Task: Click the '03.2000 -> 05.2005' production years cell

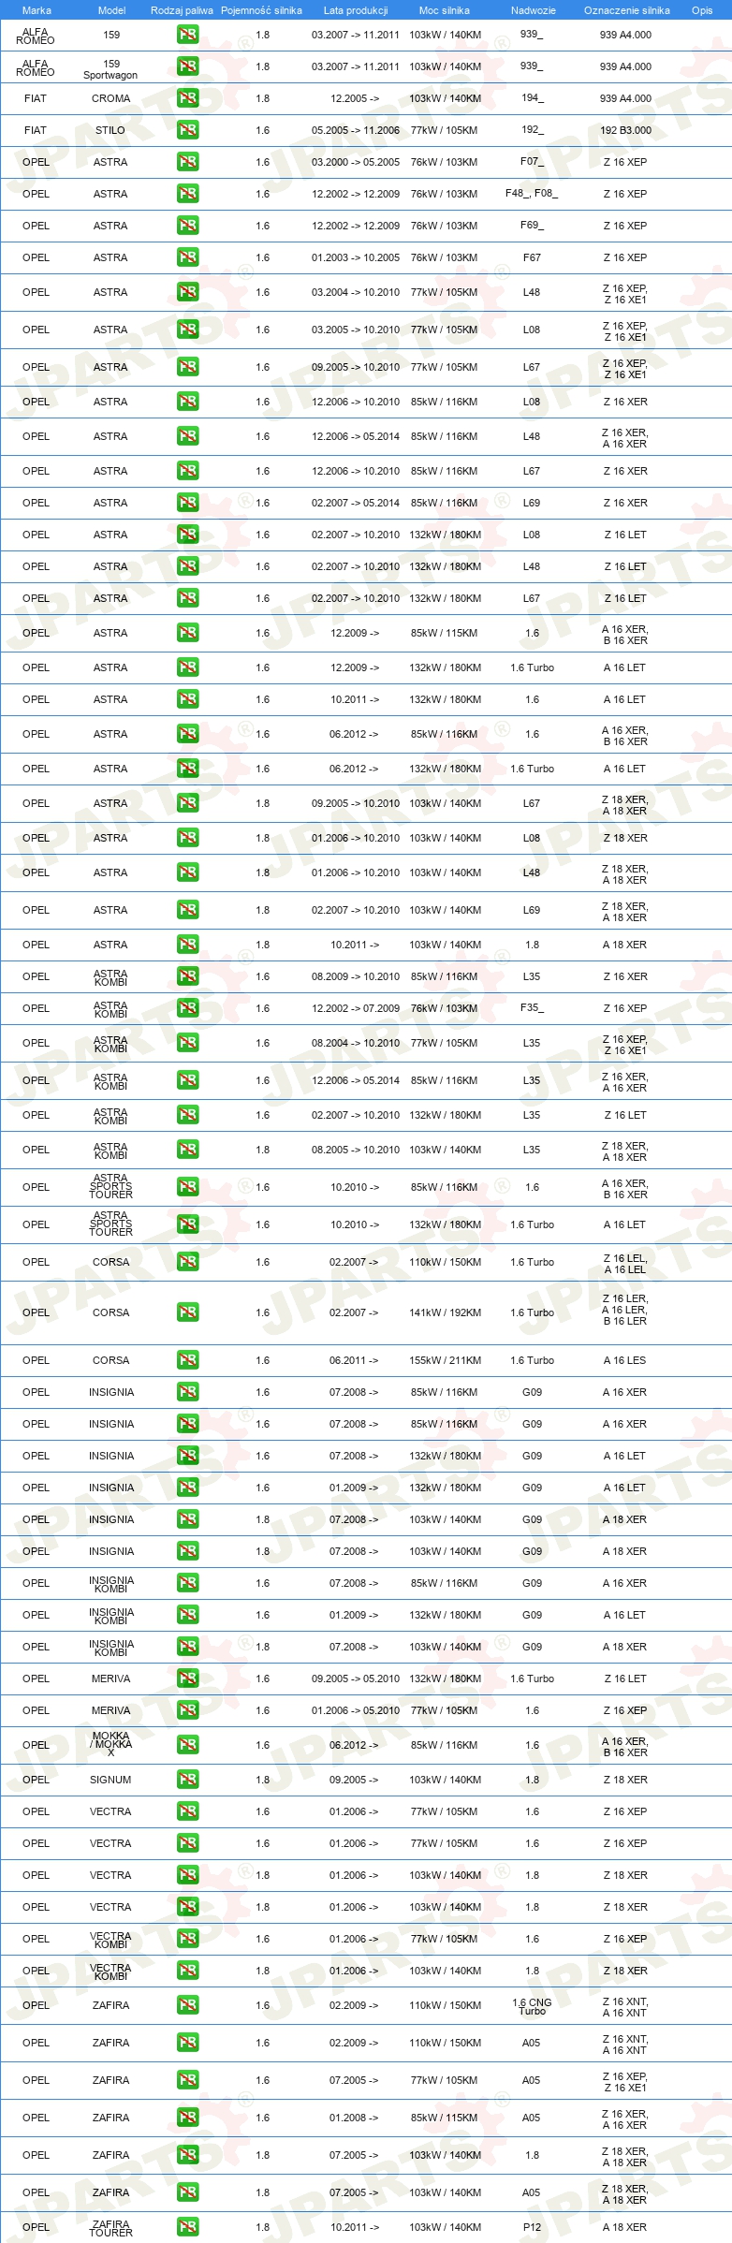Action: (356, 162)
